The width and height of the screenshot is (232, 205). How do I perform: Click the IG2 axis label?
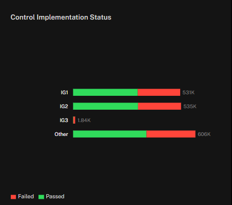pos(64,107)
